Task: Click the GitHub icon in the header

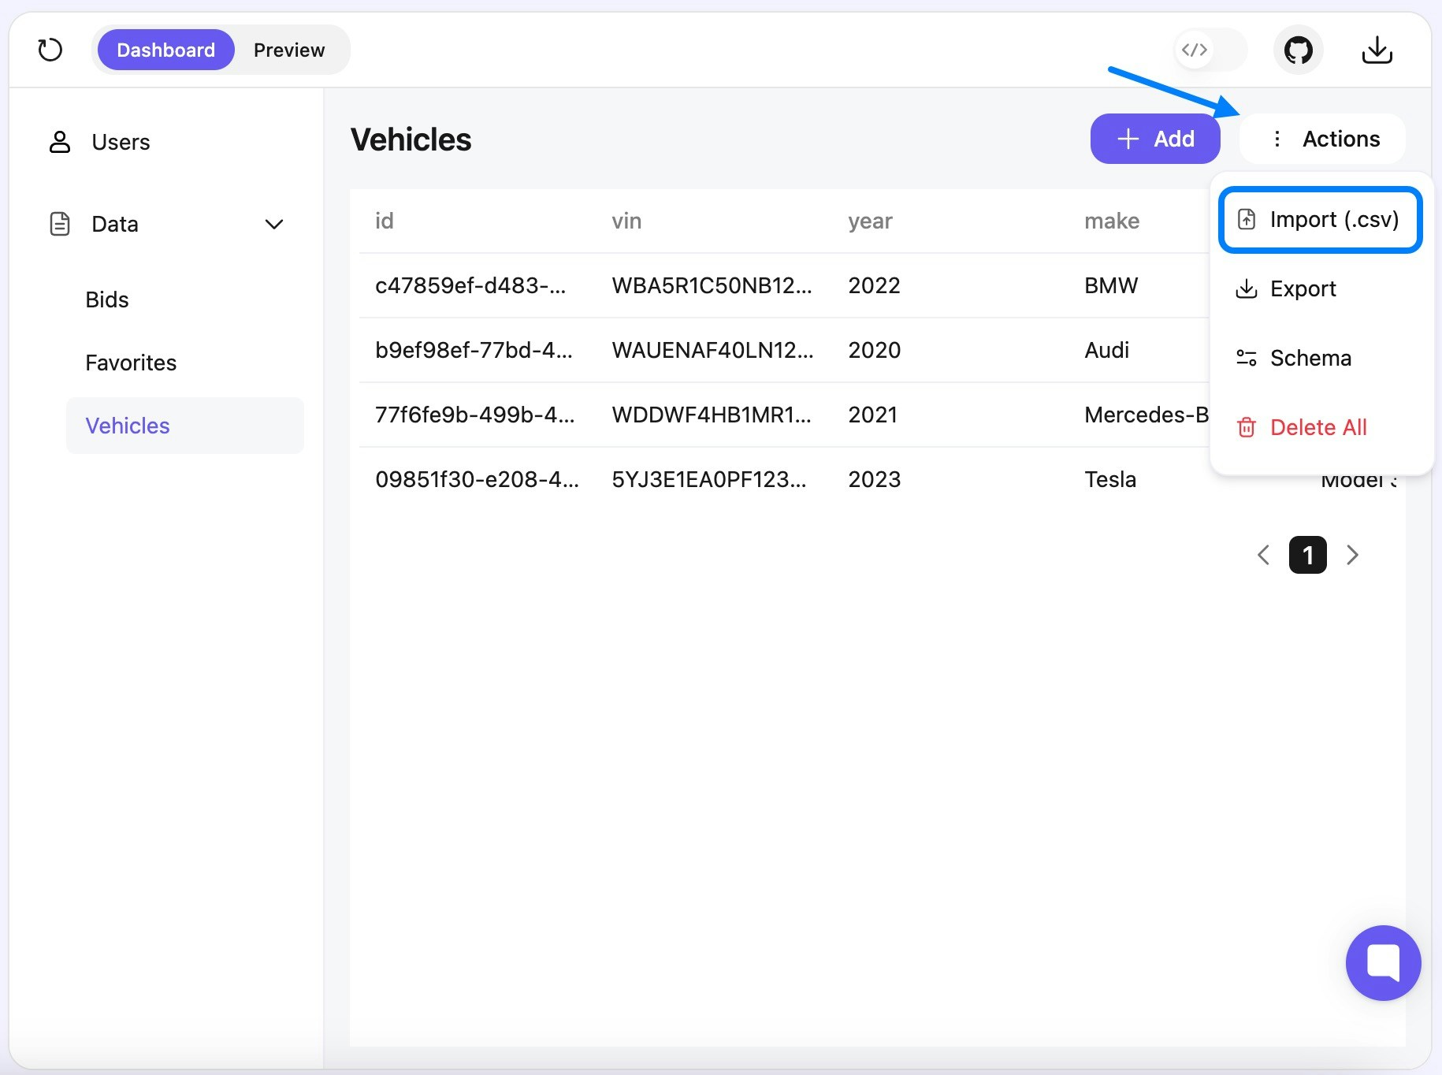Action: (1298, 50)
